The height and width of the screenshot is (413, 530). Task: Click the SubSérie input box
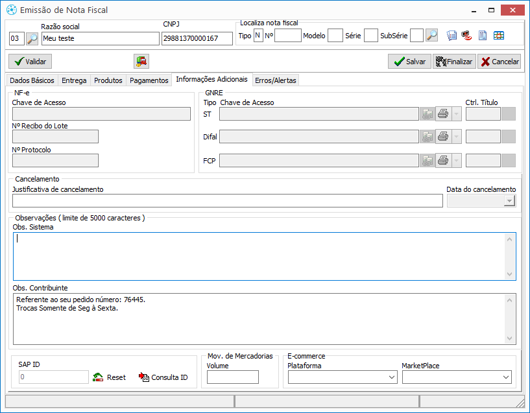(x=416, y=36)
